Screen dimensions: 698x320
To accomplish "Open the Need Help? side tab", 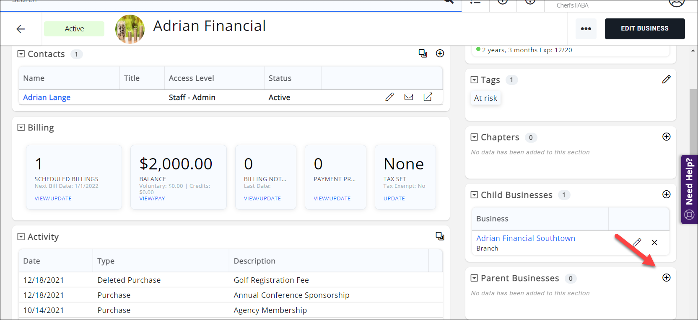I will (689, 189).
